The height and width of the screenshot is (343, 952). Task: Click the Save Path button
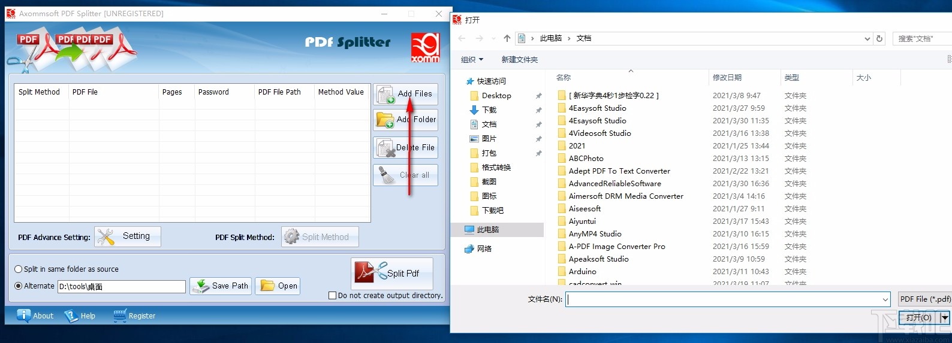[x=221, y=286]
